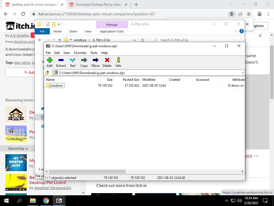Click the retro tag link
Image resolution: width=274 pixels, height=206 pixels.
click(x=25, y=62)
